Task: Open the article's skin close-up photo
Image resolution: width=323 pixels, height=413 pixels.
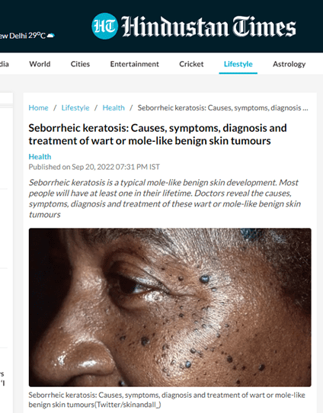Action: click(x=170, y=307)
